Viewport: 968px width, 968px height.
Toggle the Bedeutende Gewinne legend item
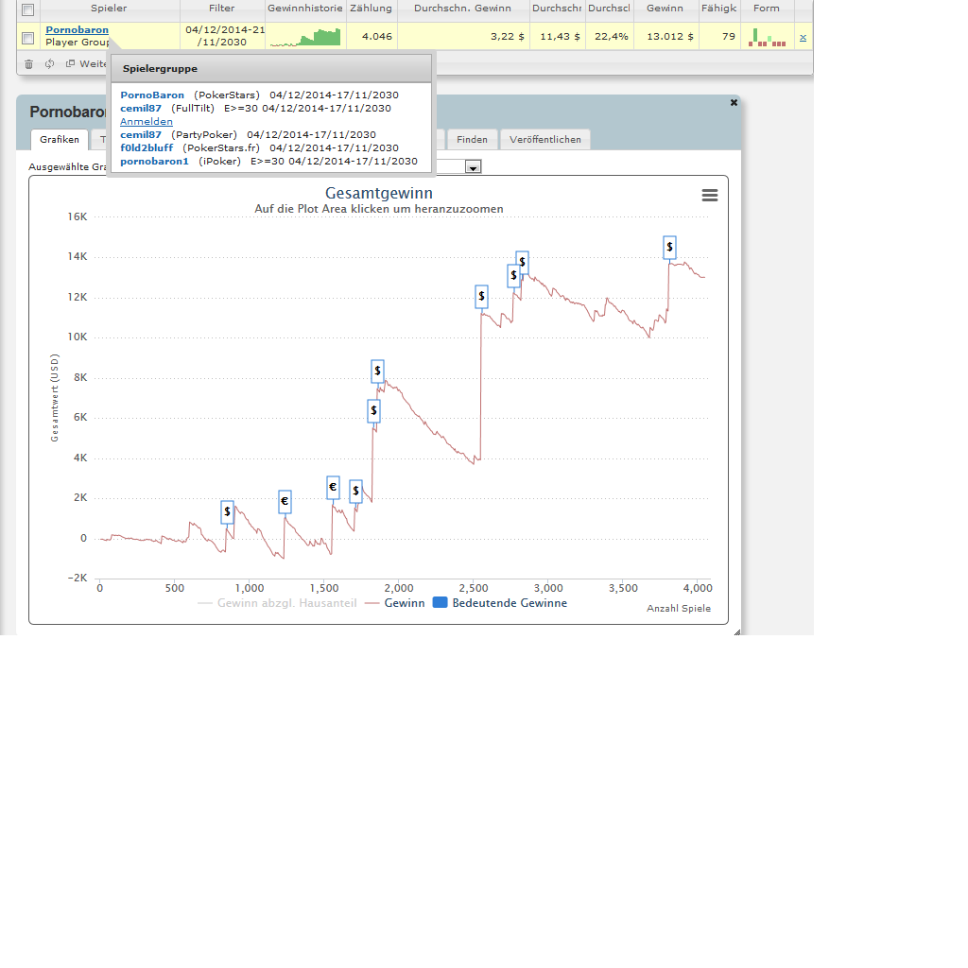pyautogui.click(x=499, y=603)
